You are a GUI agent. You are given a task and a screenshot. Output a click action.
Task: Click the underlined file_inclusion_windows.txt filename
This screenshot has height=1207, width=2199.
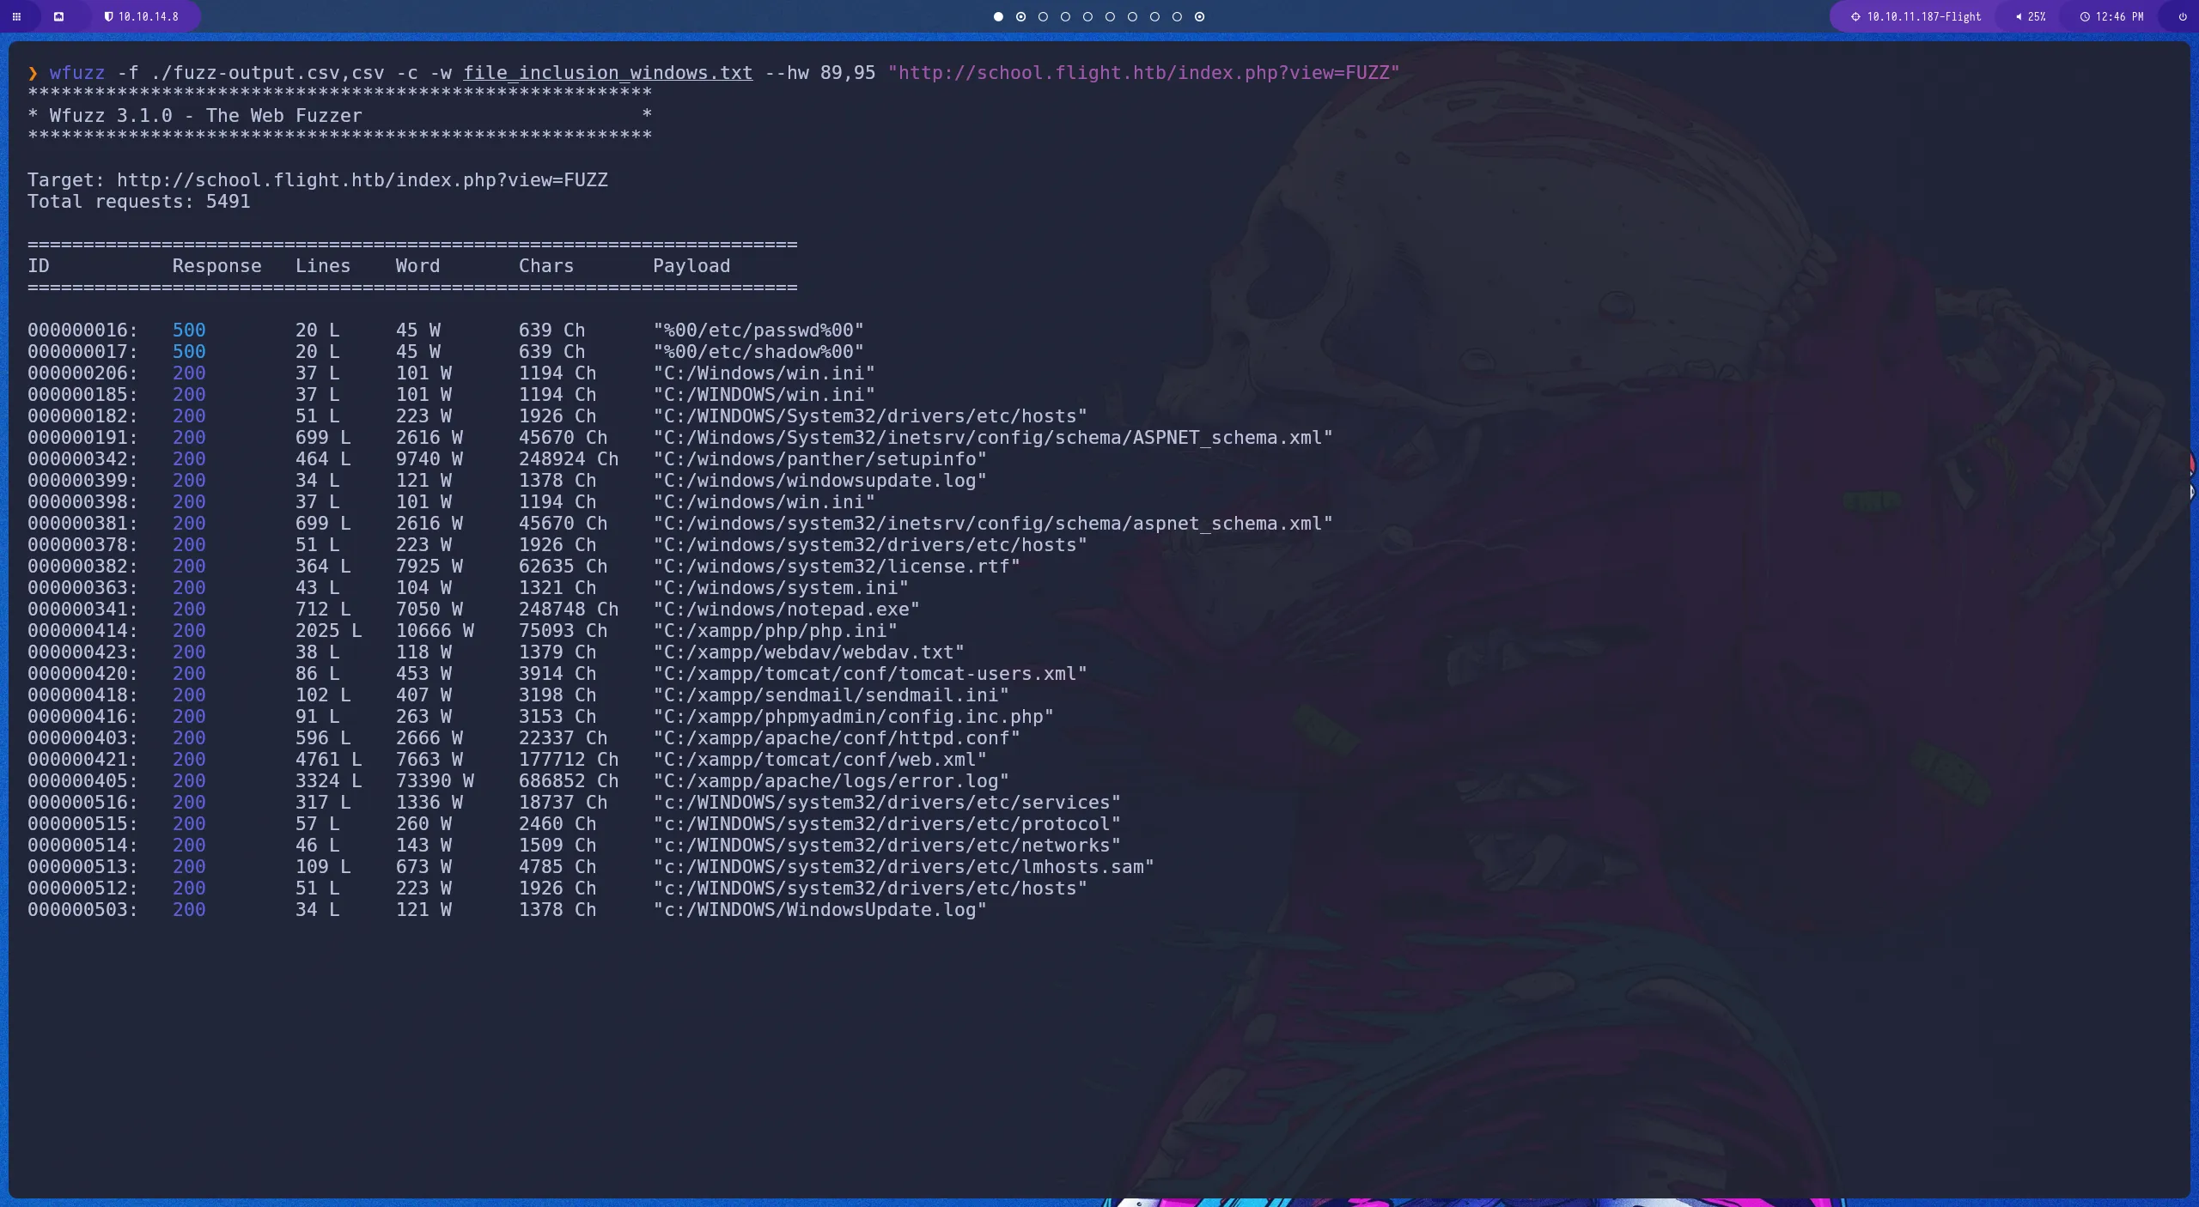[x=607, y=73]
